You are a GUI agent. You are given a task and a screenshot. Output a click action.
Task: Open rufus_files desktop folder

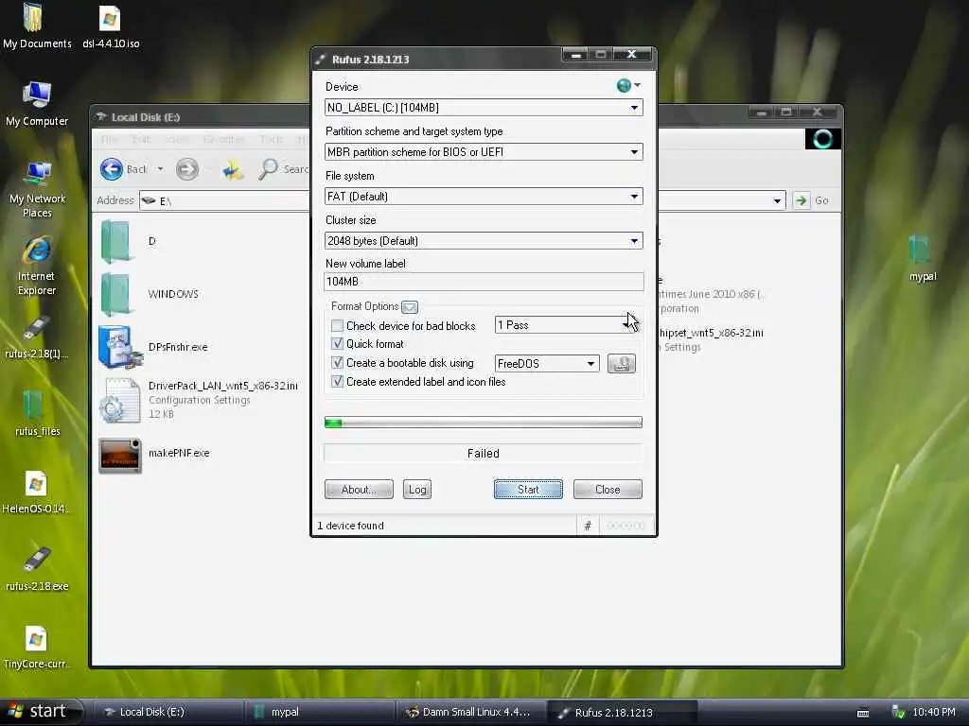pyautogui.click(x=37, y=413)
